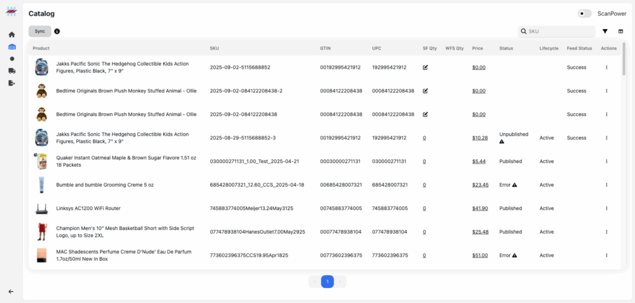The image size is (635, 303).
Task: Toggle the ScanPower switch
Action: (584, 14)
